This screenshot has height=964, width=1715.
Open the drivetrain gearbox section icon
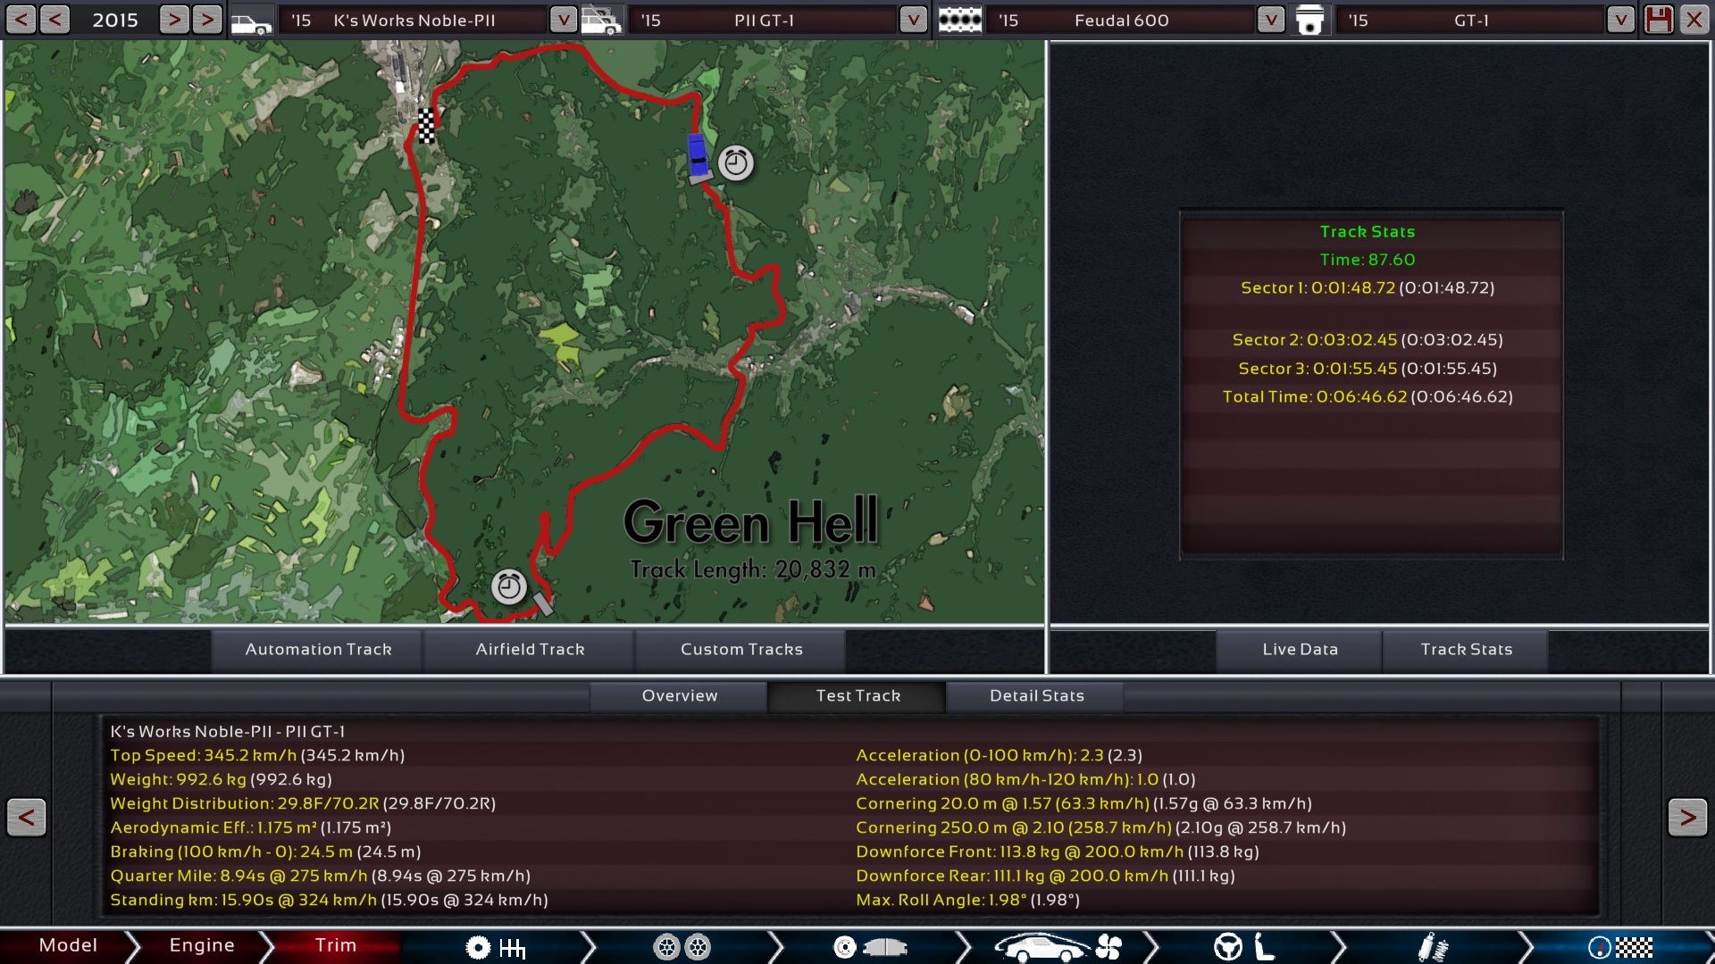click(496, 947)
